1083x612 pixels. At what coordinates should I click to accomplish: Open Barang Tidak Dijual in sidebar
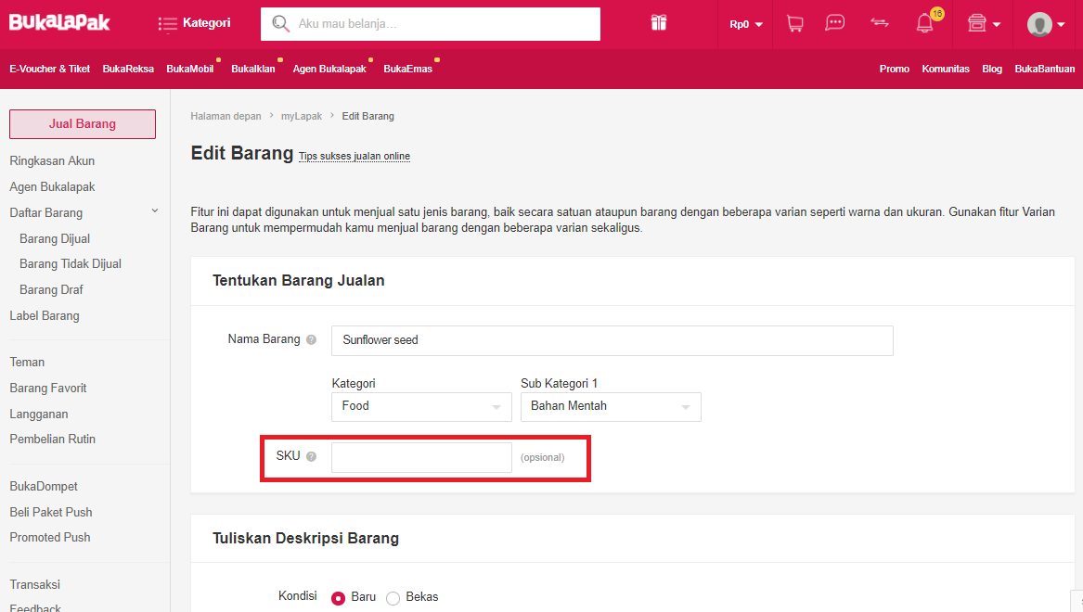pos(71,263)
